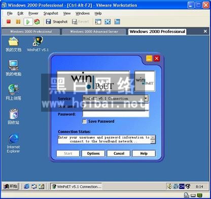Viewport: 211px width, 199px height.
Task: Close the current VM tab with X
Action: (205, 31)
